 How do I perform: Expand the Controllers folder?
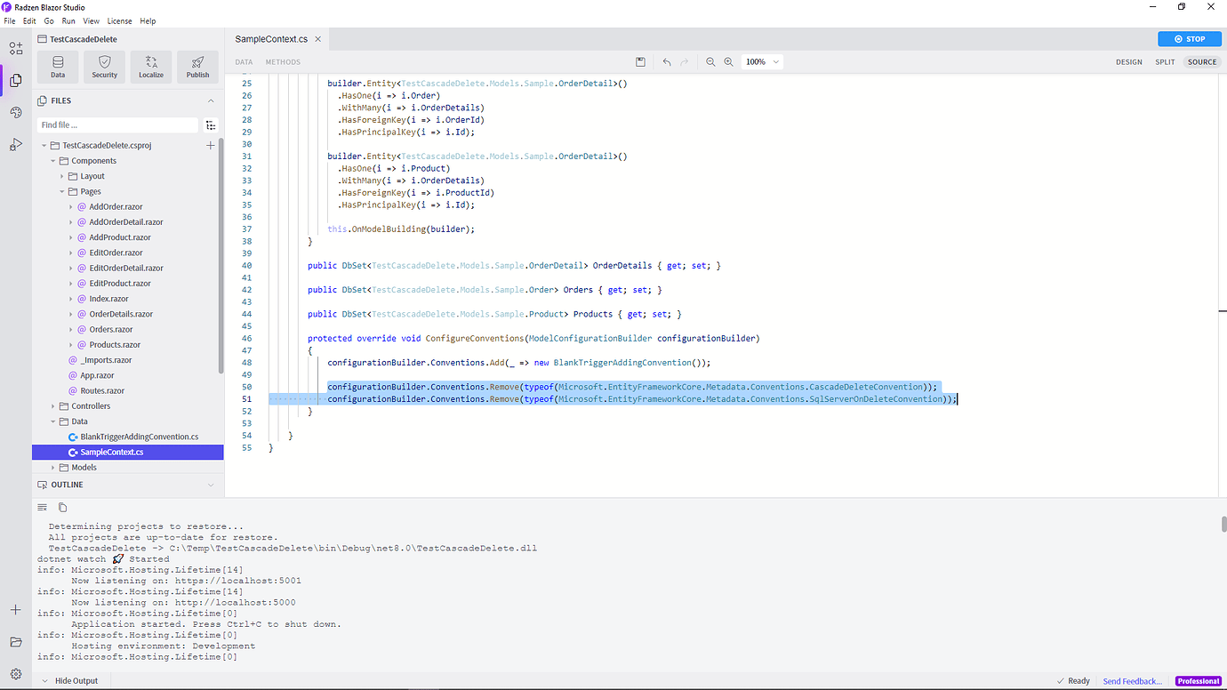coord(51,405)
